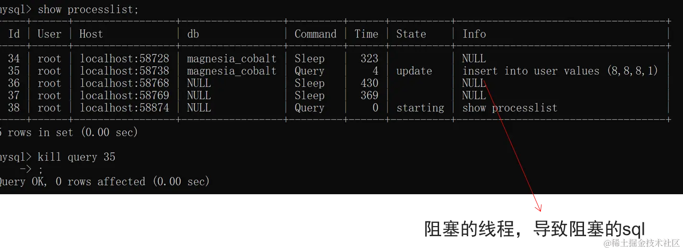Image resolution: width=683 pixels, height=251 pixels.
Task: Click the rows in set summary line
Action: (x=69, y=132)
